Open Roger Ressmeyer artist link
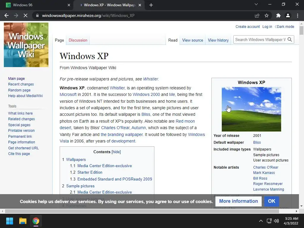The image size is (304, 228). point(268,184)
